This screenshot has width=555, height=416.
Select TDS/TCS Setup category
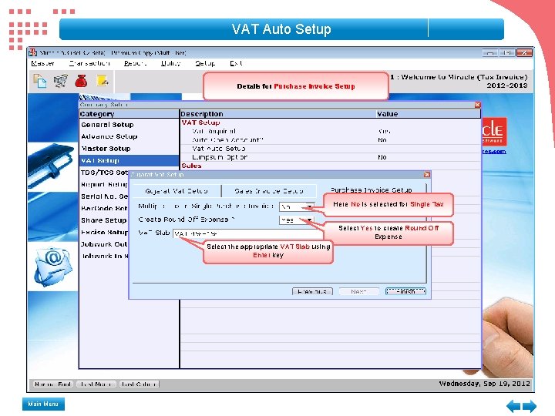tap(104, 173)
